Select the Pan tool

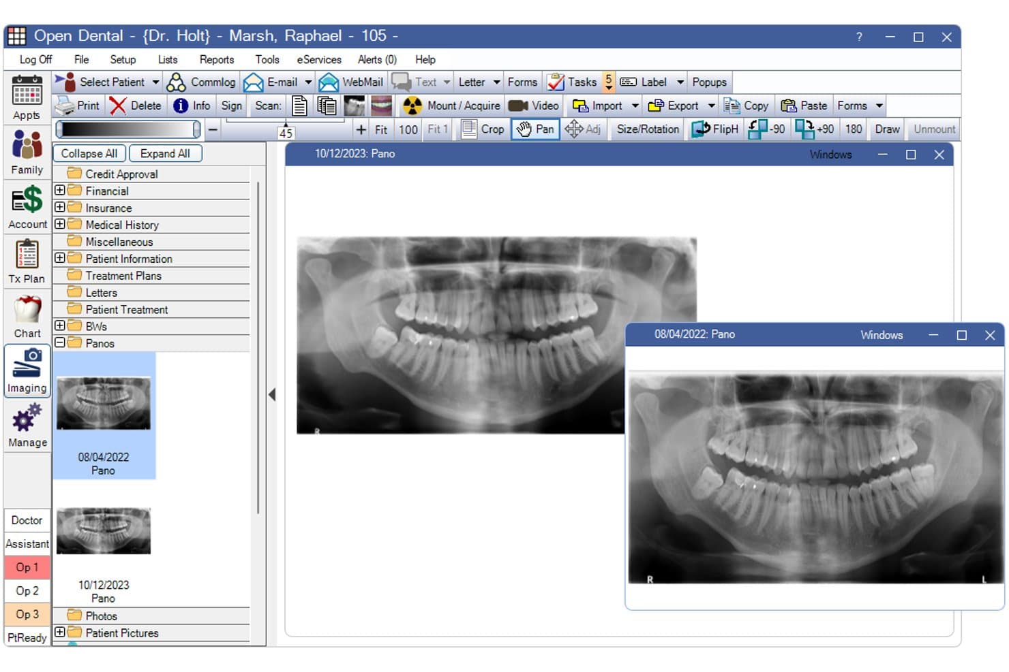535,129
